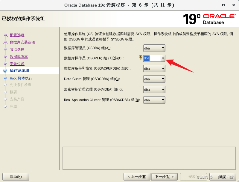This screenshot has width=239, height=182.
Task: Click the 数据库备份和恢复 (OSBACKUPDBA) label
Action: point(97,68)
